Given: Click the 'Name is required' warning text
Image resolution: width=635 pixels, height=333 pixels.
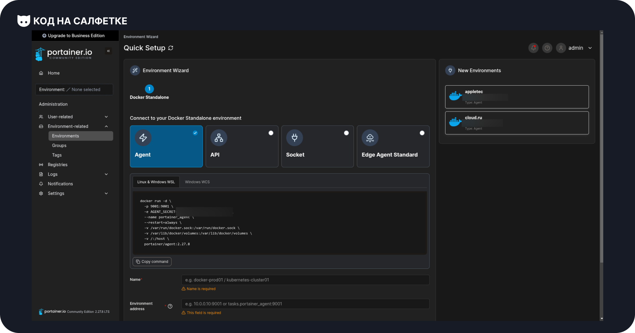Looking at the screenshot, I should pos(201,289).
